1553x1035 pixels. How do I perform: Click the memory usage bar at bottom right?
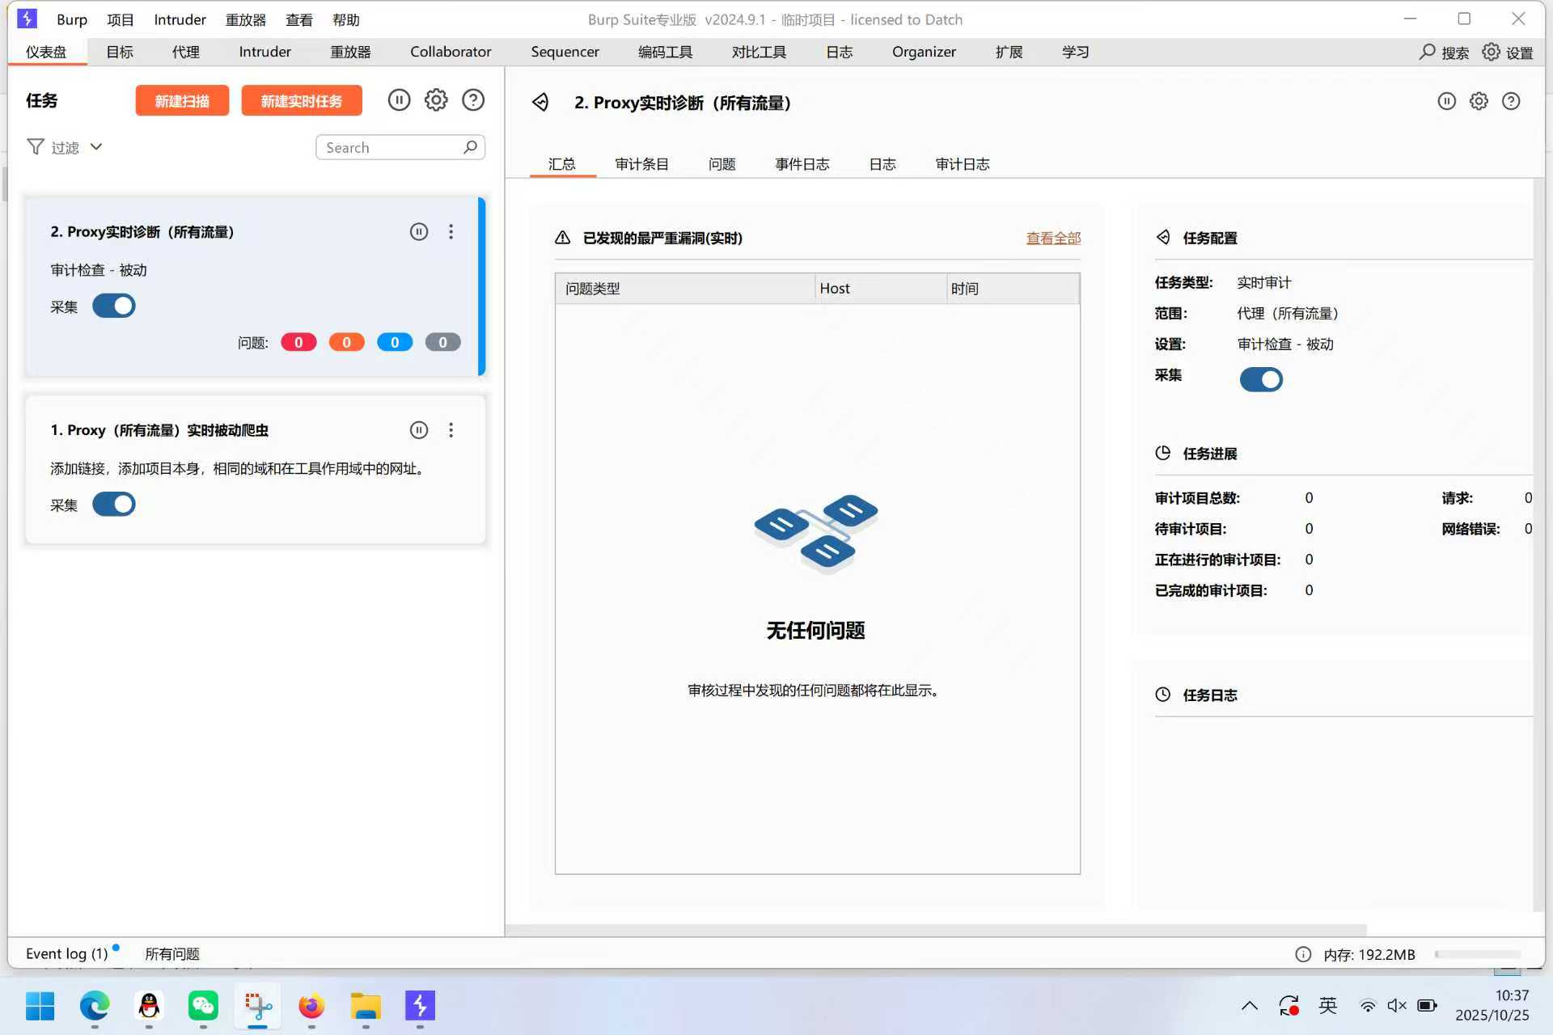click(x=1478, y=954)
